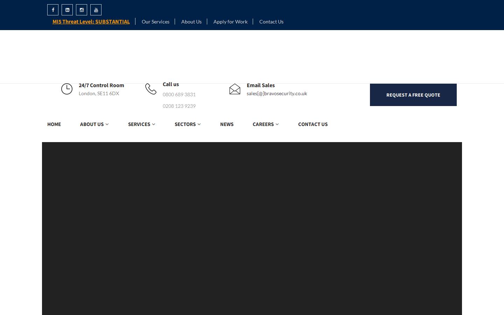Open the CAREERS dropdown menu
The width and height of the screenshot is (504, 315).
(x=265, y=124)
